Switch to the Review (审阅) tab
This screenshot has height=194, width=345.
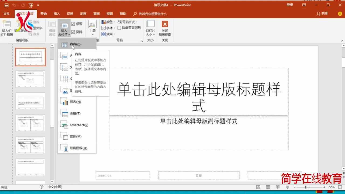click(96, 14)
